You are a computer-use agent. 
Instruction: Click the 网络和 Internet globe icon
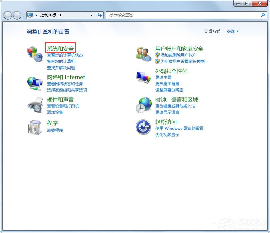pyautogui.click(x=34, y=82)
